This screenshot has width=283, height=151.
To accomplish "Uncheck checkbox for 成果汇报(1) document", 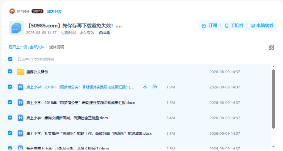I will tap(10, 87).
